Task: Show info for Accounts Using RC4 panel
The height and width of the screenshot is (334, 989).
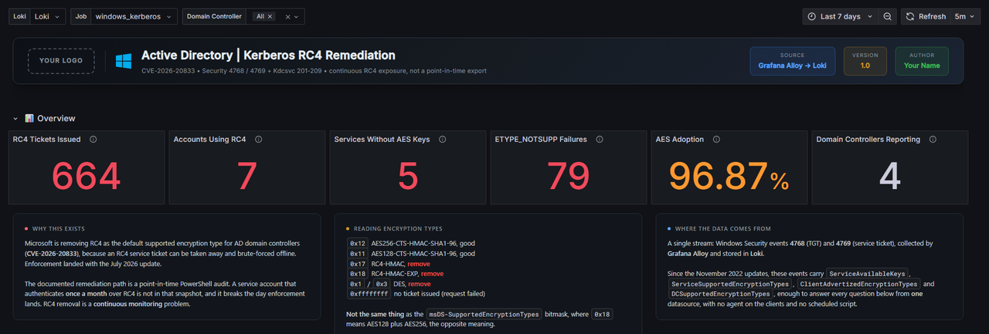Action: (258, 140)
